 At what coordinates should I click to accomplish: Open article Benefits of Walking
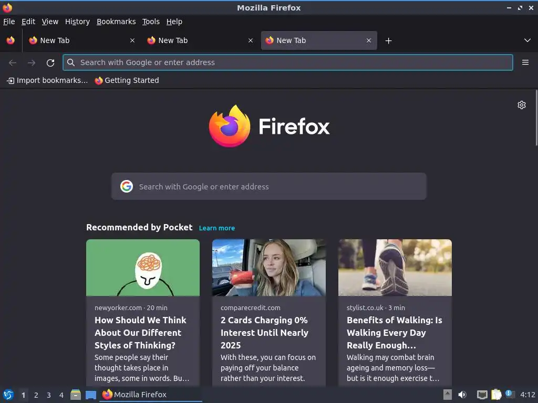(x=394, y=333)
